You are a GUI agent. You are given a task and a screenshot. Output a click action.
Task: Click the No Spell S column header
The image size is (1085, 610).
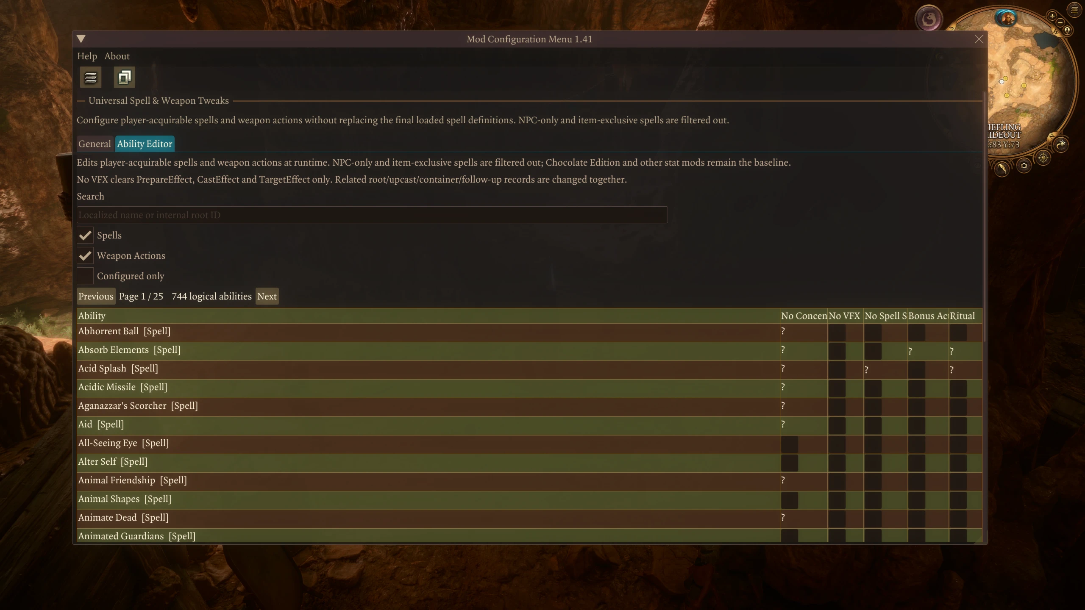885,316
